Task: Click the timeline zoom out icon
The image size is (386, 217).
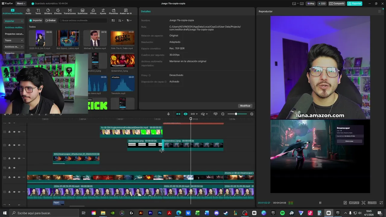Action: pyautogui.click(x=223, y=114)
